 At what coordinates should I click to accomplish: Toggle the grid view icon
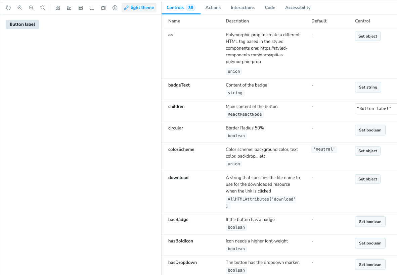pos(58,8)
